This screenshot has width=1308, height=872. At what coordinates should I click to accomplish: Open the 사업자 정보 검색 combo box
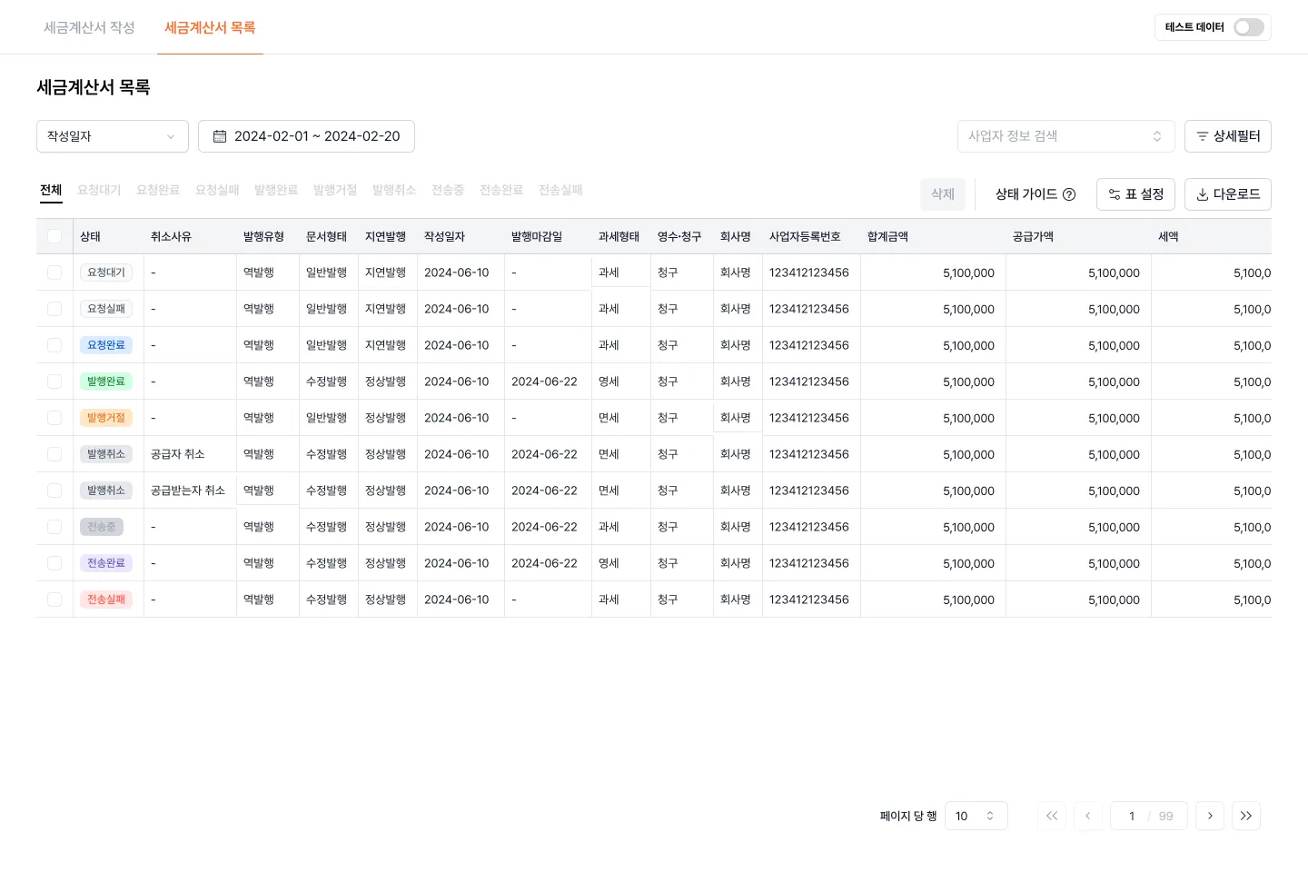tap(1065, 136)
